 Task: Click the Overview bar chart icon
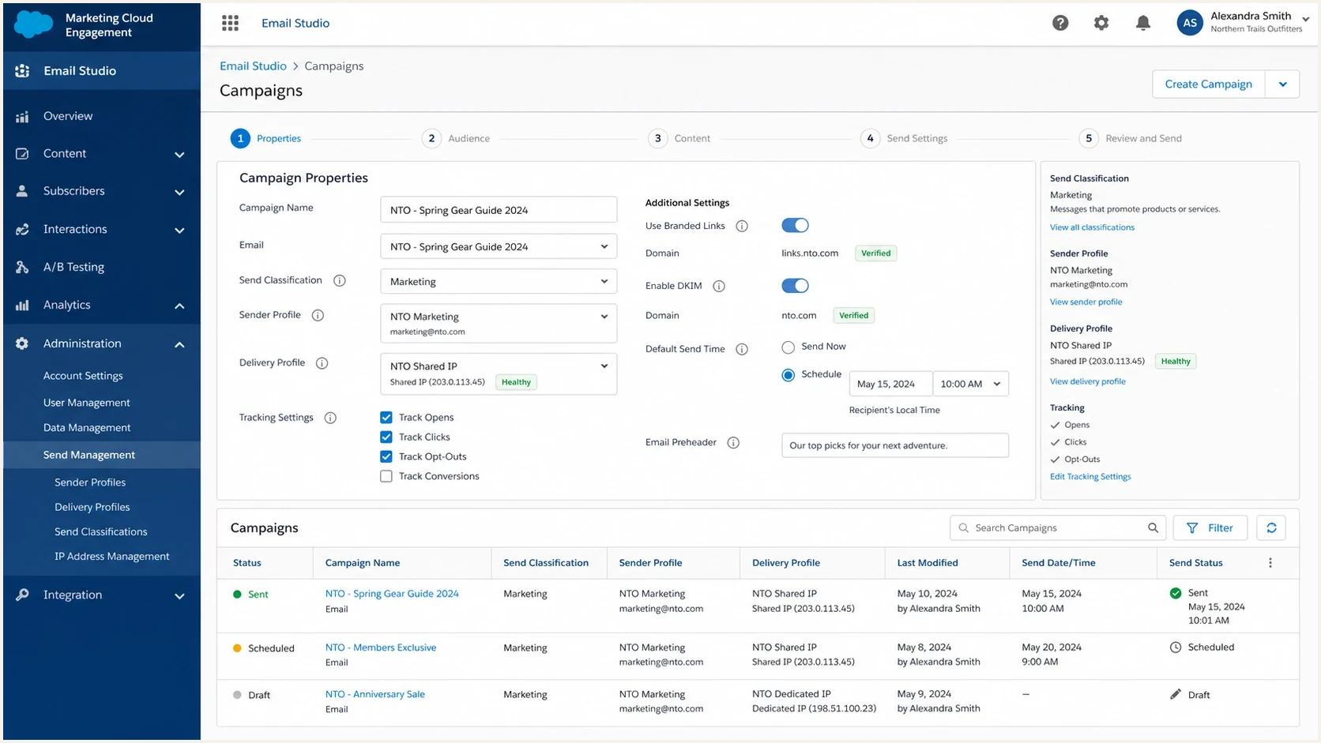[22, 117]
